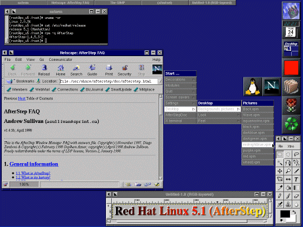Select the Crop knife tool
Screen dimensions: 303x227
pyautogui.click(x=296, y=171)
